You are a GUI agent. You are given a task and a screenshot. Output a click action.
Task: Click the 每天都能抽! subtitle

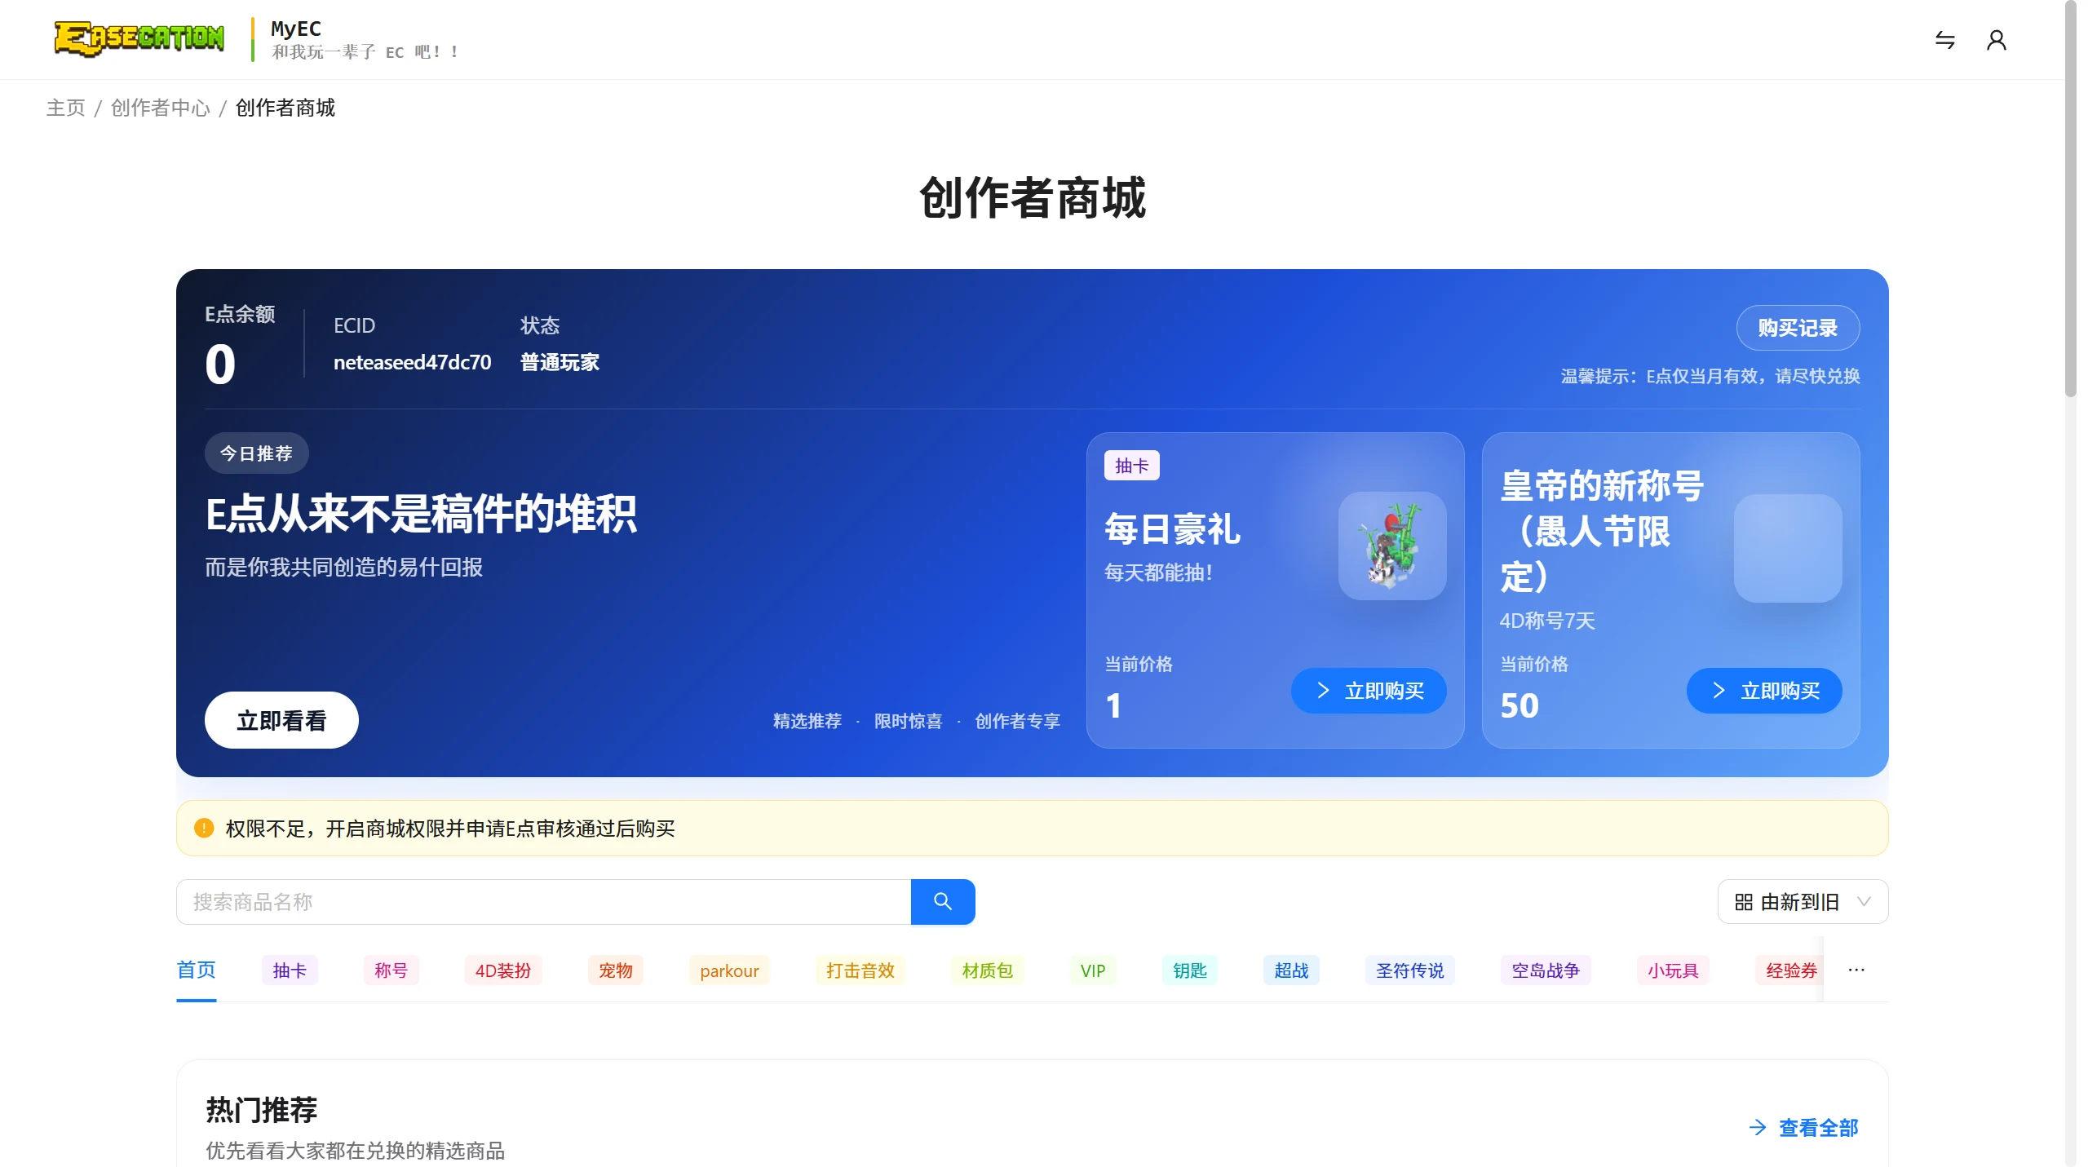[1158, 572]
